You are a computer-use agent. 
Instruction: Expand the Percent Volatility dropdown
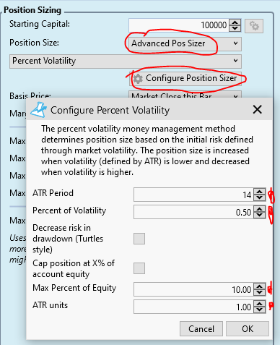pos(126,61)
